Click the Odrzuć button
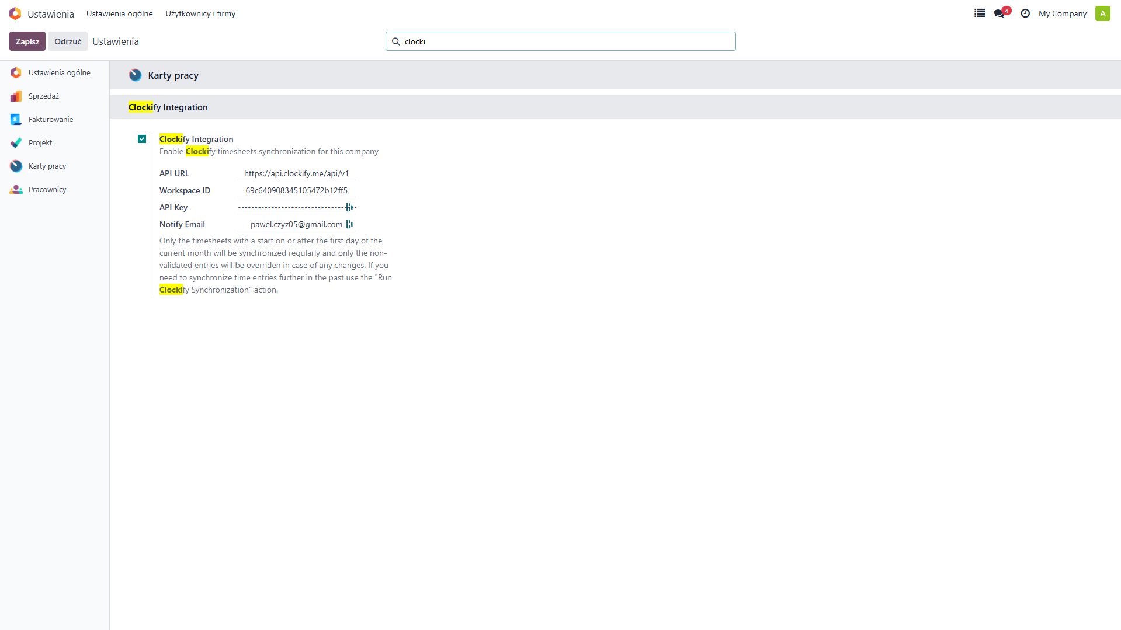This screenshot has width=1121, height=630. coord(68,41)
